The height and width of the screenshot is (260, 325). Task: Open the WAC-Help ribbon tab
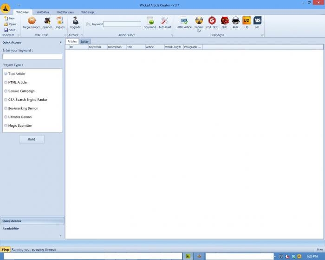(x=87, y=12)
